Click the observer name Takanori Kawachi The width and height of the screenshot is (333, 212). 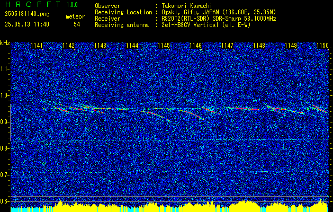click(x=186, y=6)
